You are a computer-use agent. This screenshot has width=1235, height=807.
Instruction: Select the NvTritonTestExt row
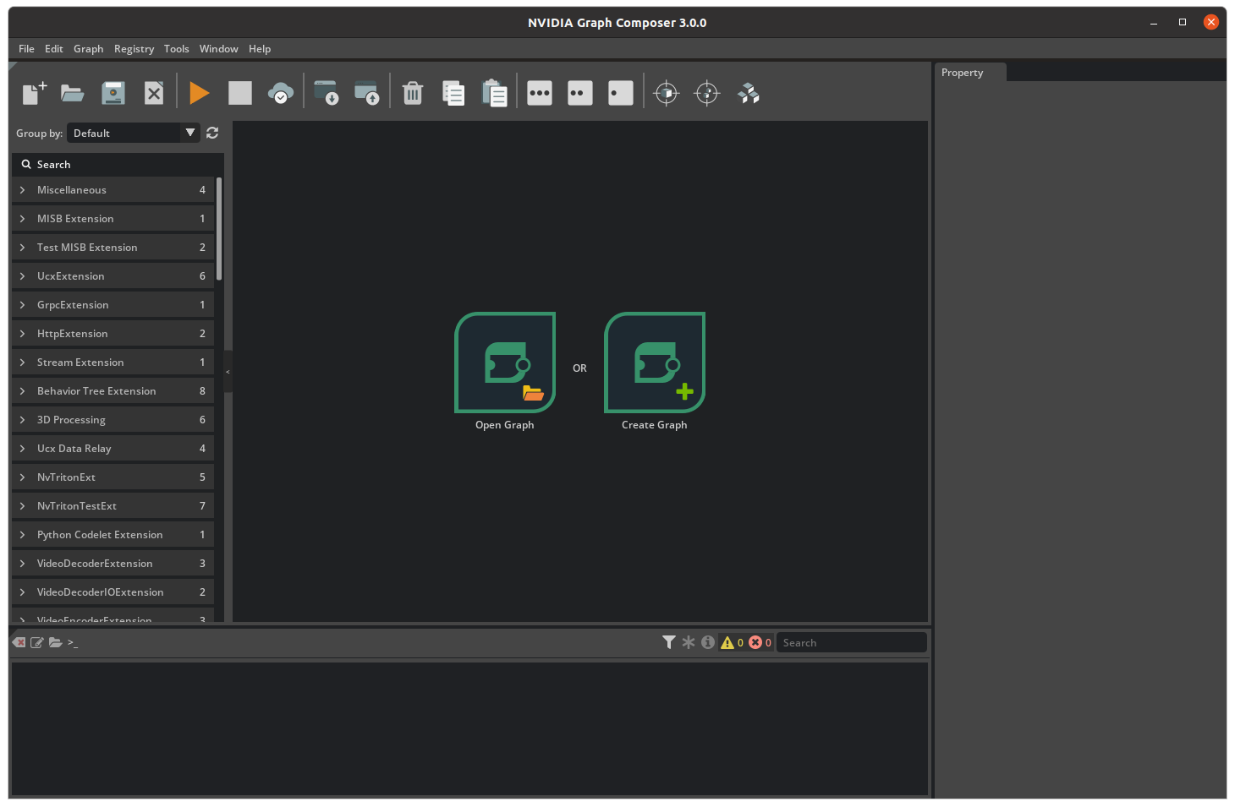(x=113, y=506)
